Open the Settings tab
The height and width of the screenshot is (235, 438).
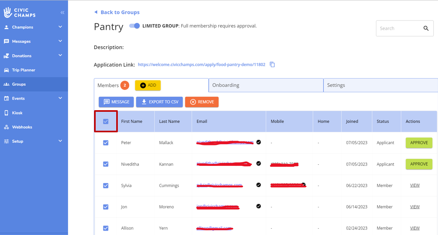tap(380, 85)
